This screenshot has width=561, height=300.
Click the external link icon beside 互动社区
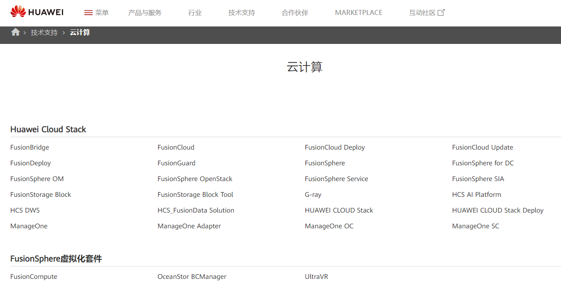pos(441,12)
